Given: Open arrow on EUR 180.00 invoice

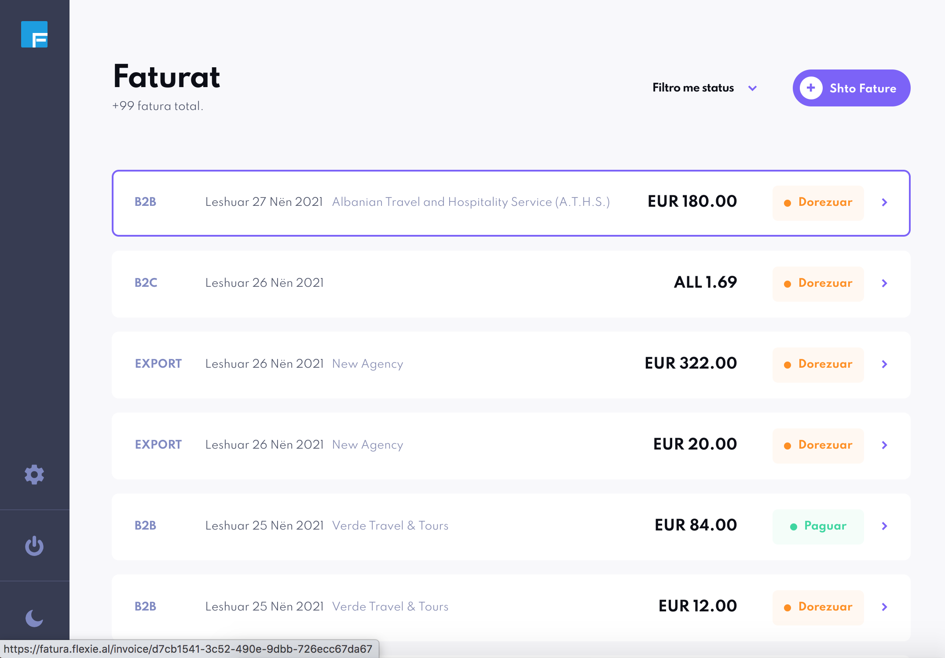Looking at the screenshot, I should (885, 202).
